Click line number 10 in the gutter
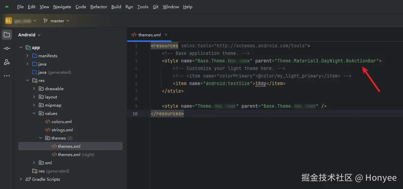403x189 pixels. coord(135,114)
